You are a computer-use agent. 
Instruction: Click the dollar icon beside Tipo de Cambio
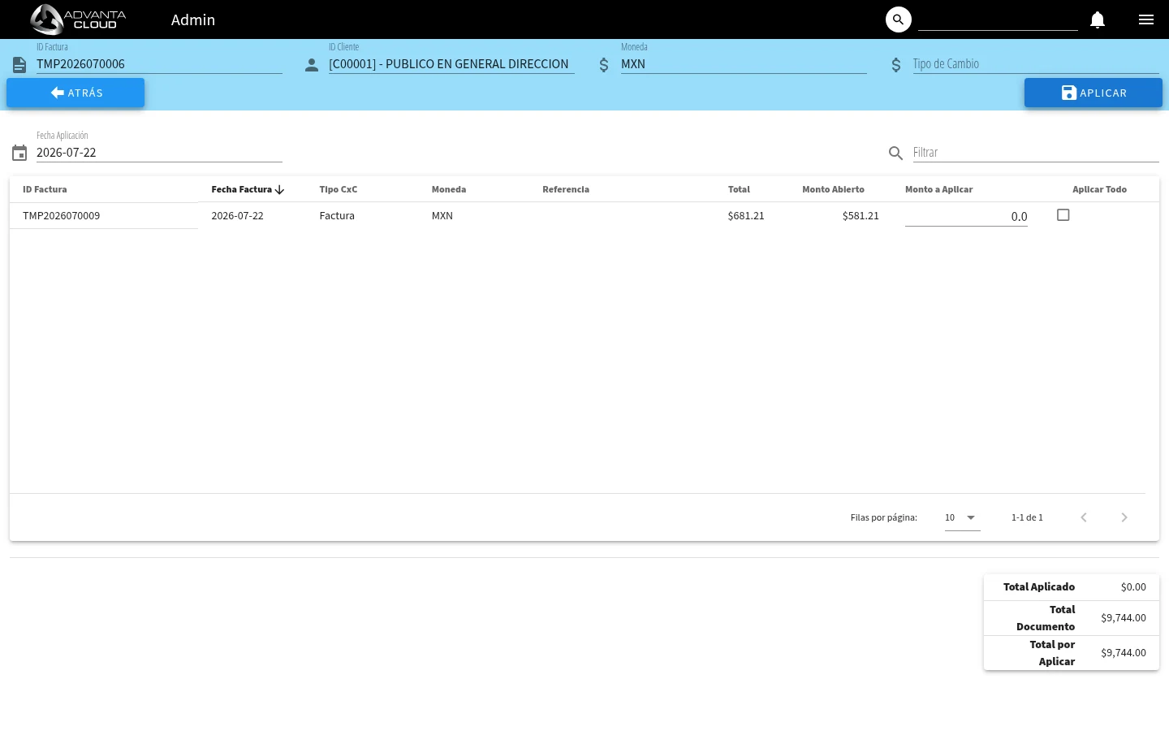tap(896, 65)
